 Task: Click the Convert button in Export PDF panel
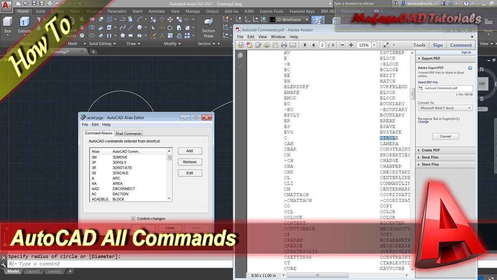445,136
